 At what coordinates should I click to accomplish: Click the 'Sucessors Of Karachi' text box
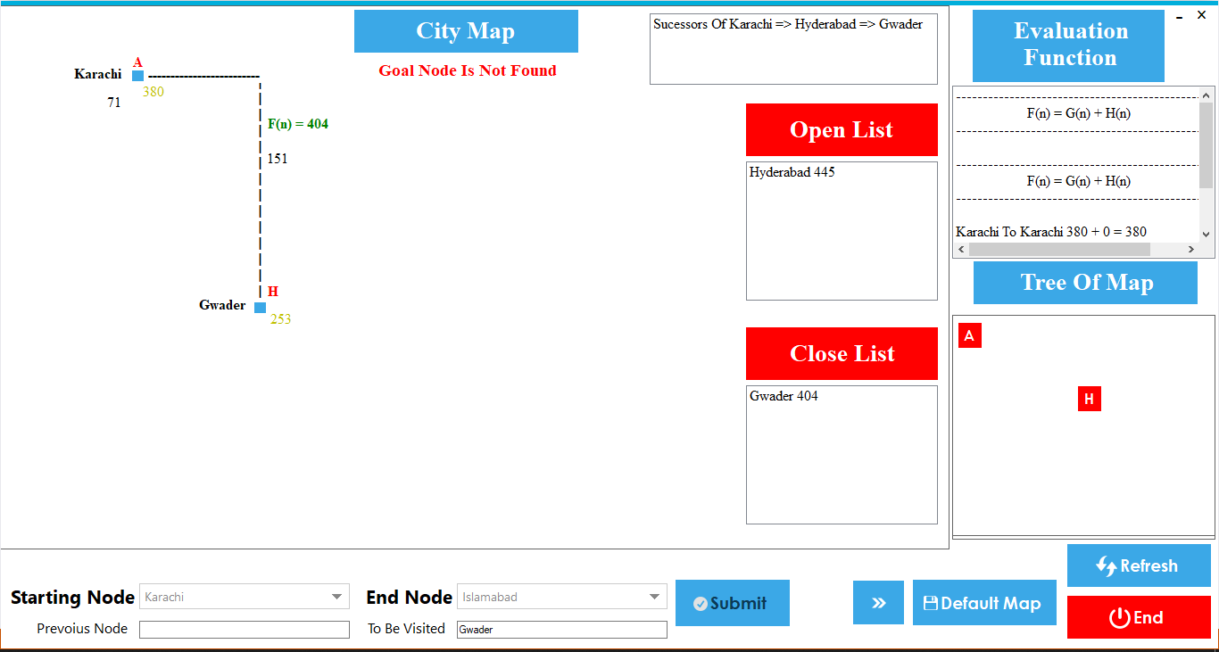(x=793, y=49)
